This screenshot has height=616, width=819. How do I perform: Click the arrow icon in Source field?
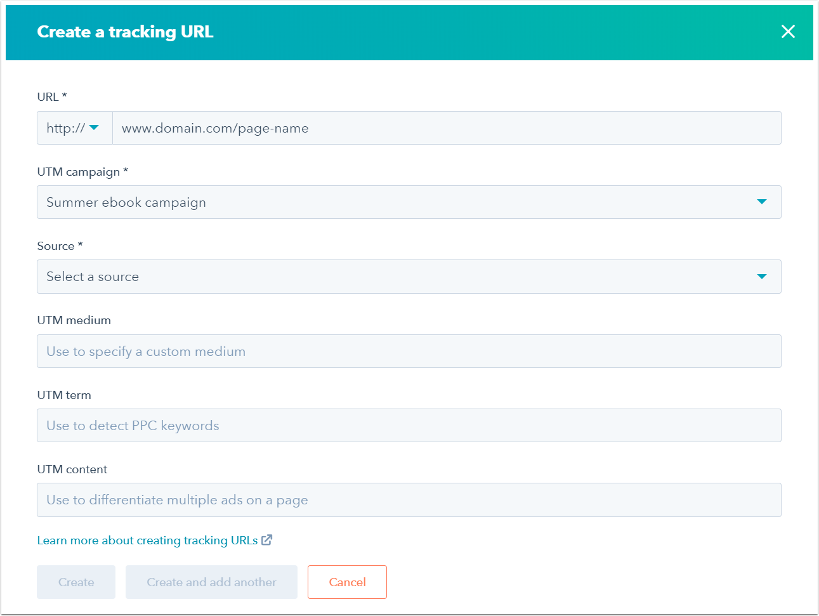tap(761, 277)
